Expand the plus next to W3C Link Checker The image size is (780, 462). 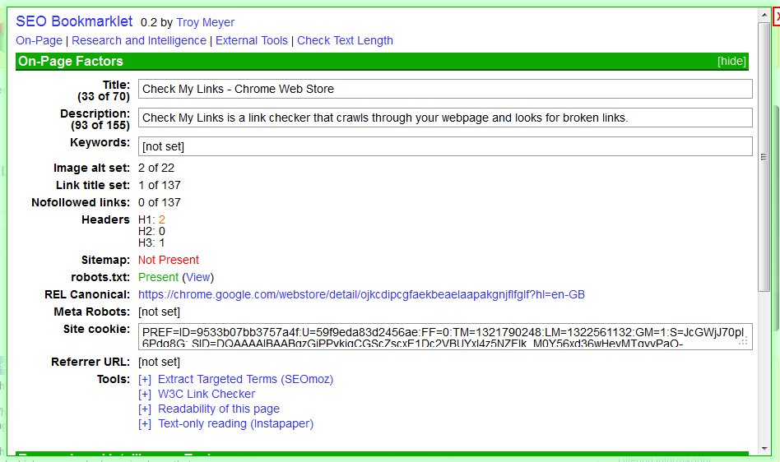[145, 395]
